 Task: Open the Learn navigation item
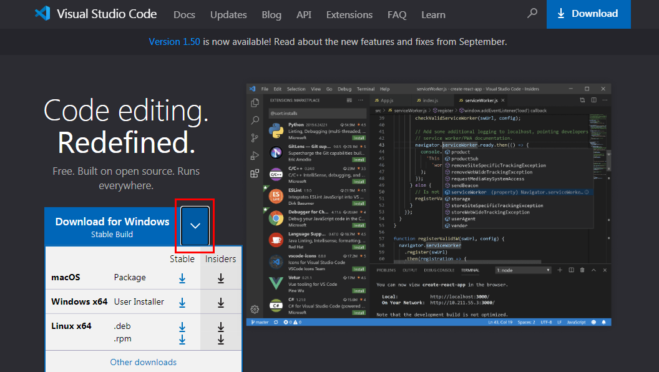click(x=433, y=15)
